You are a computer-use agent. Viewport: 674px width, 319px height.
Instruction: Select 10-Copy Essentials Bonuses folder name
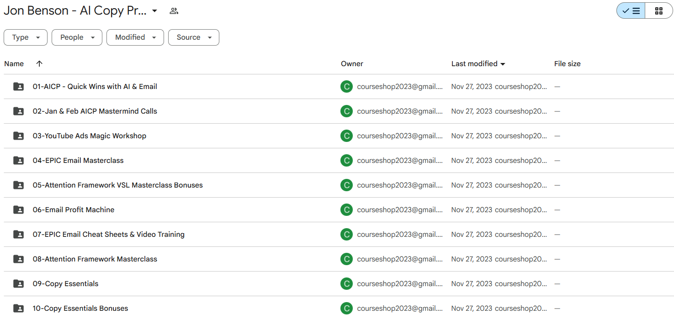(80, 309)
